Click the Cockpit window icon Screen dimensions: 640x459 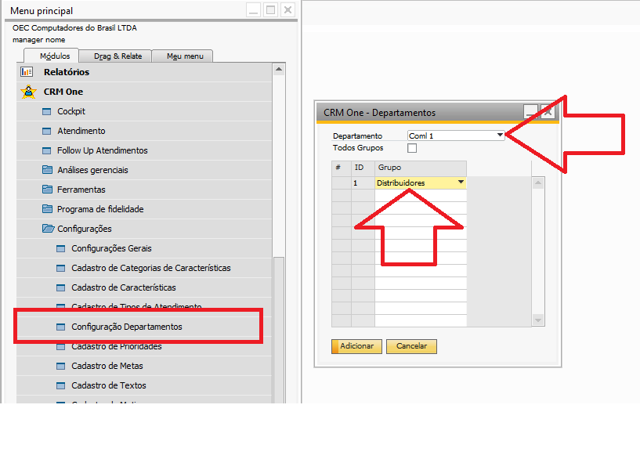pyautogui.click(x=46, y=111)
